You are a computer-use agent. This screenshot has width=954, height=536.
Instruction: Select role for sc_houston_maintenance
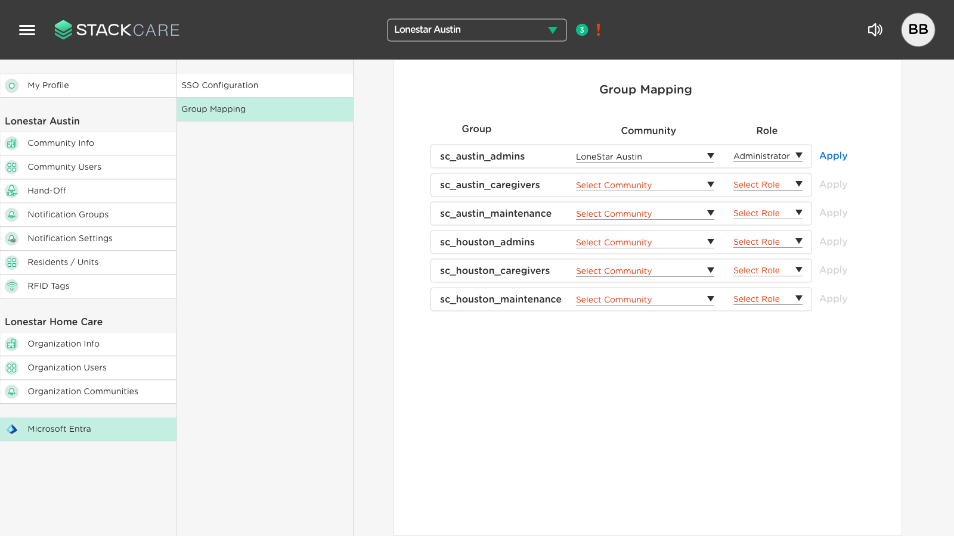click(x=767, y=299)
